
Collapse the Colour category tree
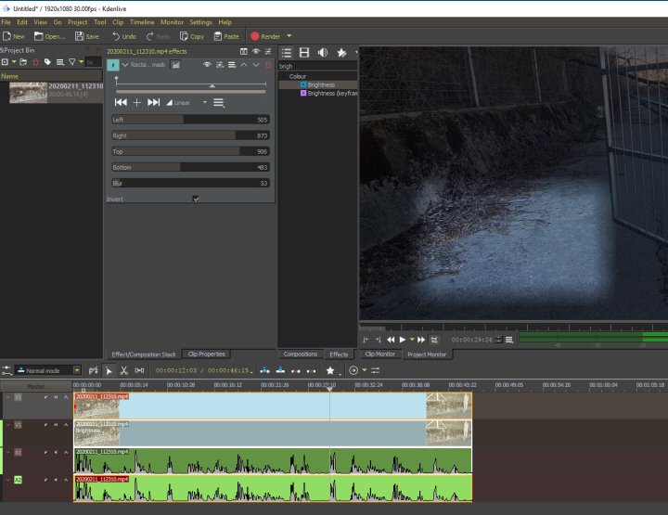pos(284,76)
